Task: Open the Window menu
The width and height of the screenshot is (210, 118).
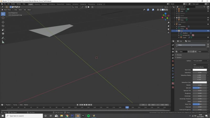Action: coord(19,4)
